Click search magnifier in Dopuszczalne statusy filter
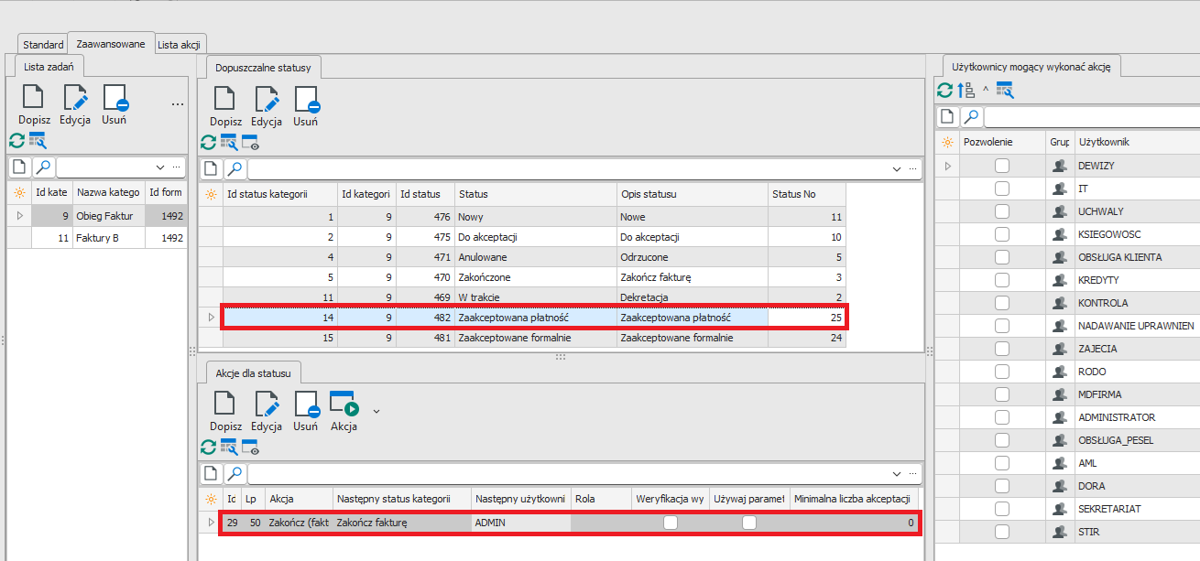 (235, 169)
